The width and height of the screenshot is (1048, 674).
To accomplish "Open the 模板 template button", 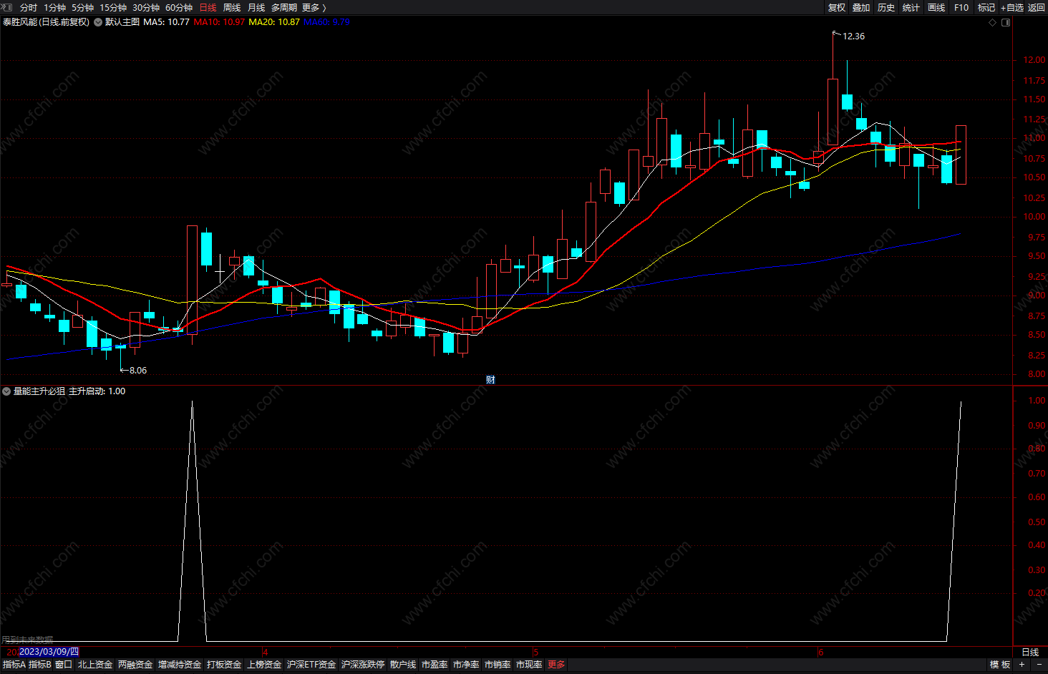I will click(x=1000, y=665).
